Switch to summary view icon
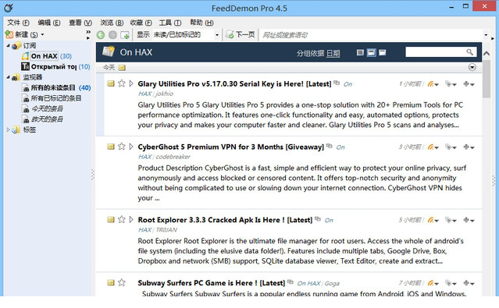The height and width of the screenshot is (308, 499). [372, 52]
